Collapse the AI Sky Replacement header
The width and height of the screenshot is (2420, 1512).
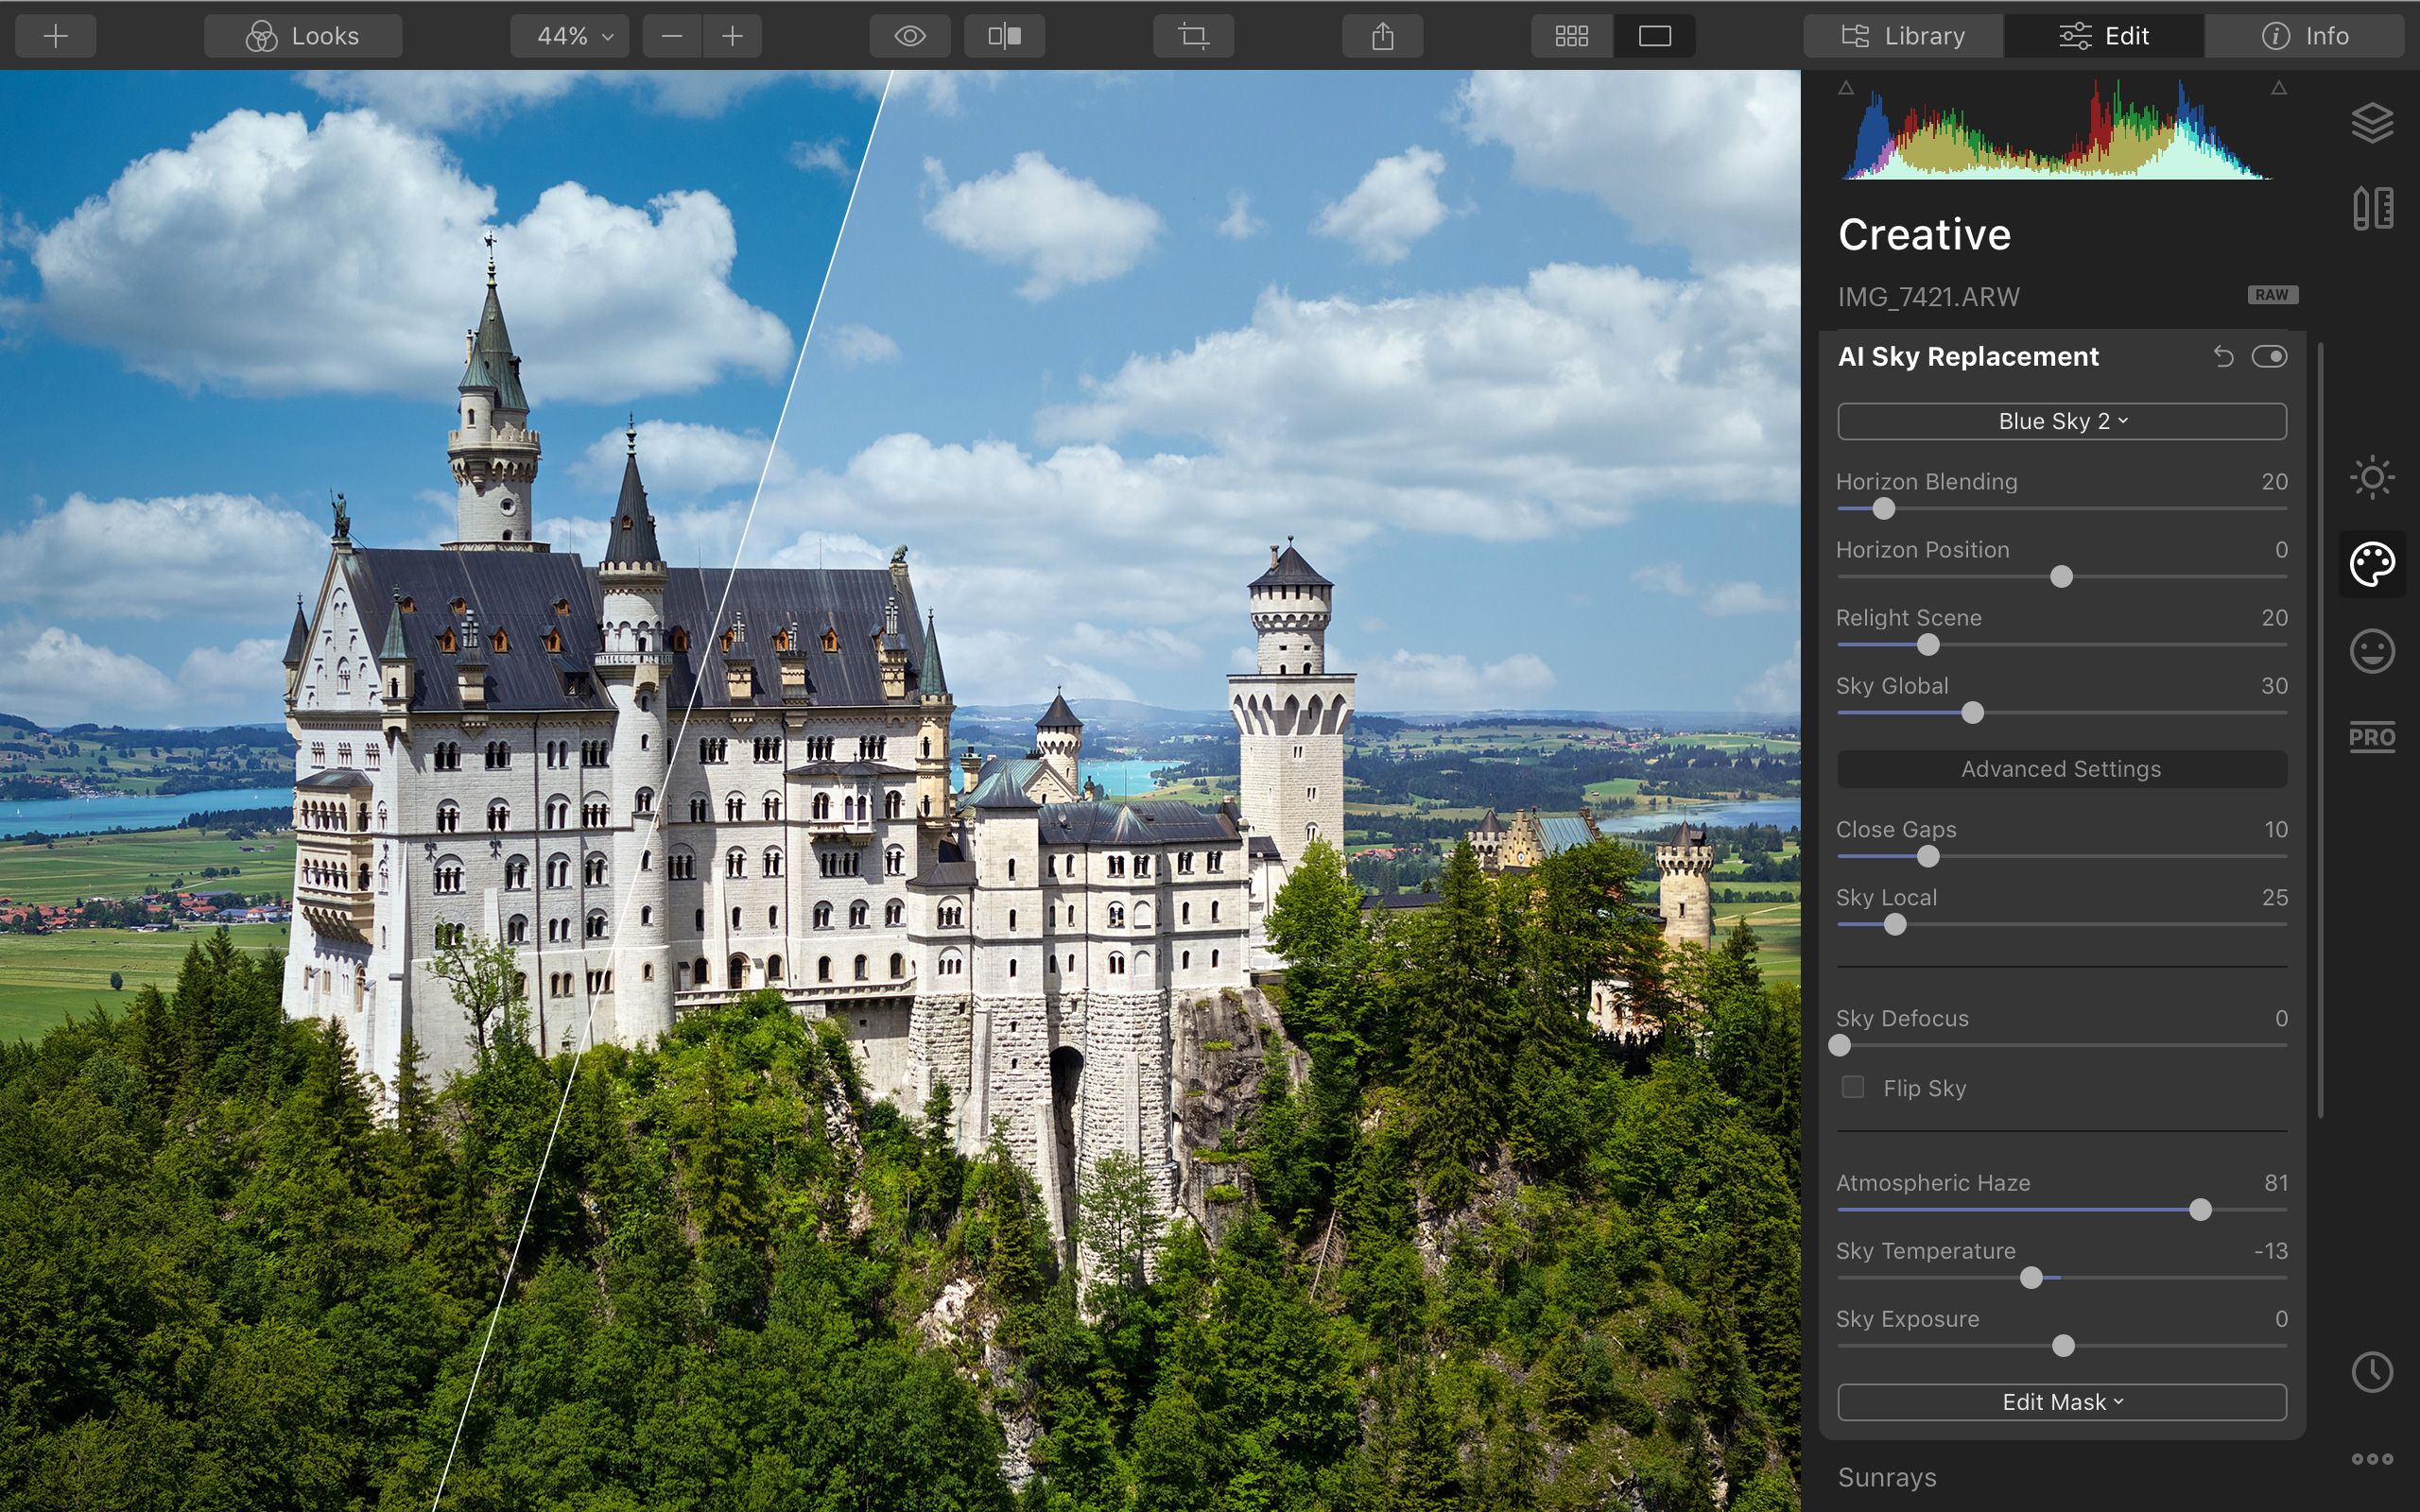pyautogui.click(x=1968, y=357)
